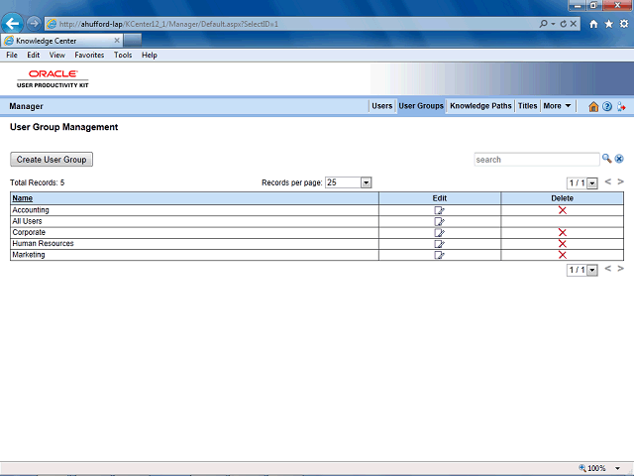Click Create User Group button
This screenshot has height=476, width=634.
click(52, 160)
